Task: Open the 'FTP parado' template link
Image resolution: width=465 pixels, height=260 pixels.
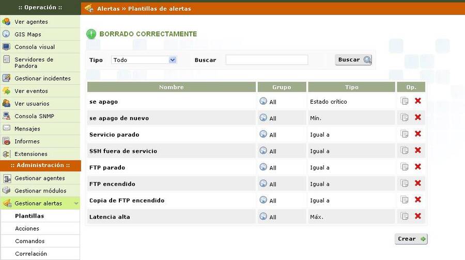Action: [107, 168]
